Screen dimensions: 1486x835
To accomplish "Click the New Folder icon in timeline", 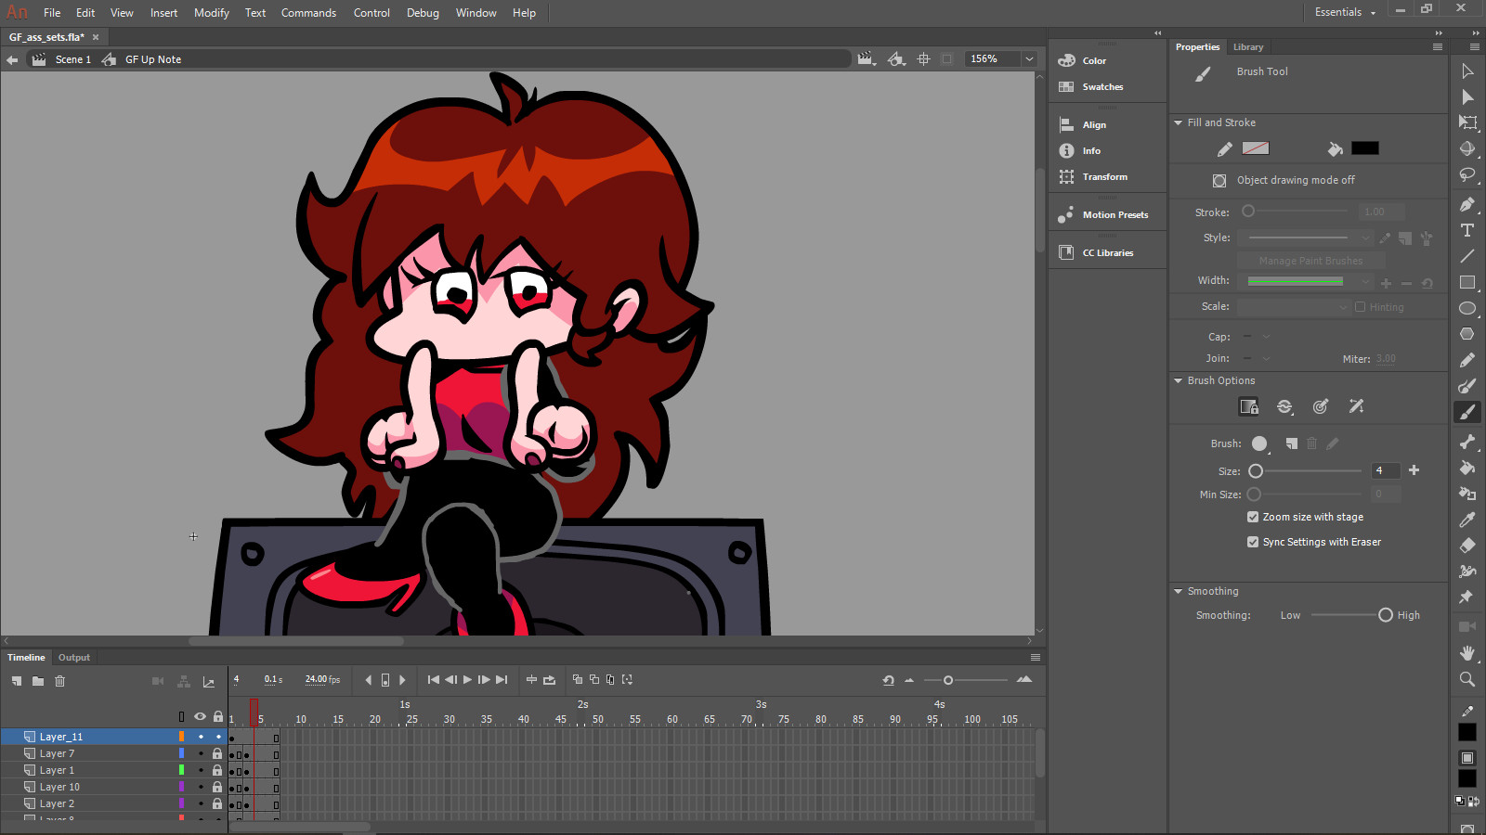I will tap(38, 681).
